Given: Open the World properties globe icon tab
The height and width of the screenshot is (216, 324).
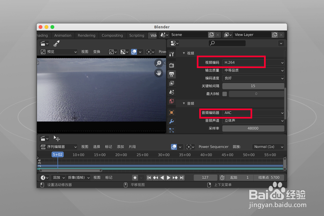Looking at the screenshot, I should coord(171,101).
